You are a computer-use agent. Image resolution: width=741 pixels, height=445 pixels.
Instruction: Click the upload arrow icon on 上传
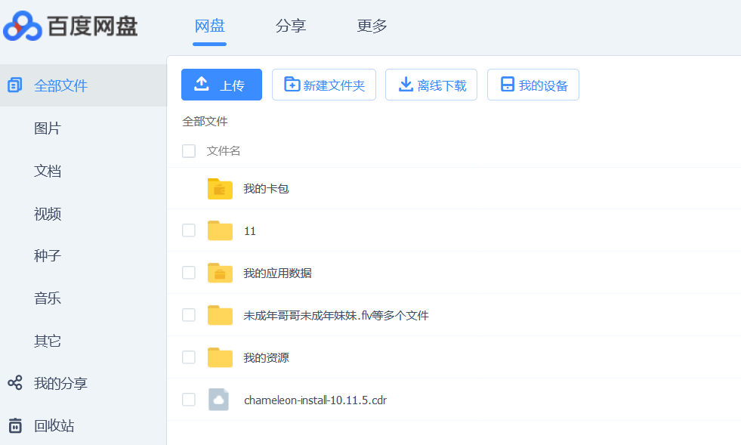tap(202, 84)
